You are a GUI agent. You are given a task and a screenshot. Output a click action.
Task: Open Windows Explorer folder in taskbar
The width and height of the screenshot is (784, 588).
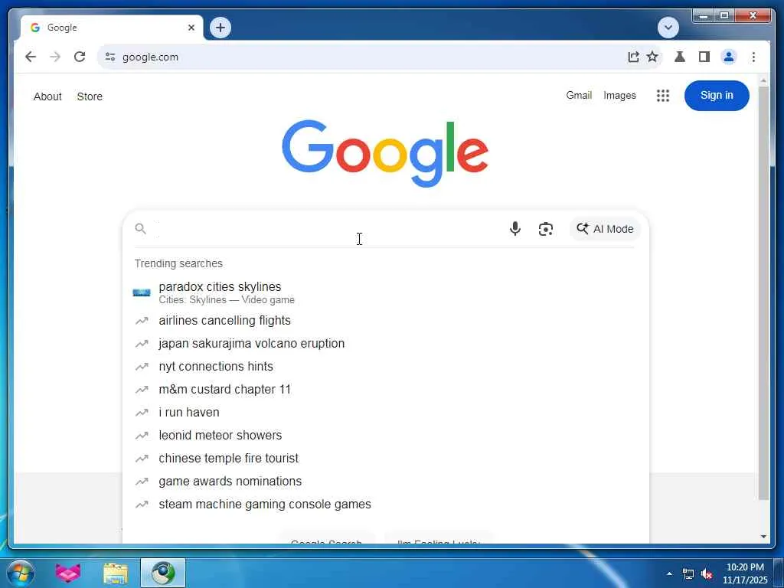click(x=116, y=573)
